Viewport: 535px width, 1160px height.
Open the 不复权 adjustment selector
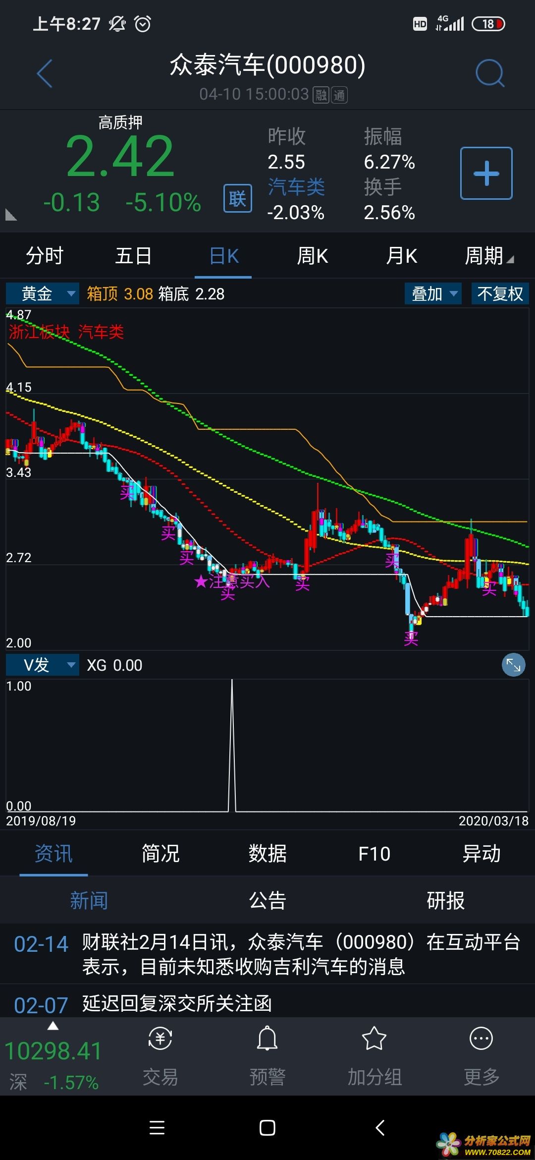[500, 293]
